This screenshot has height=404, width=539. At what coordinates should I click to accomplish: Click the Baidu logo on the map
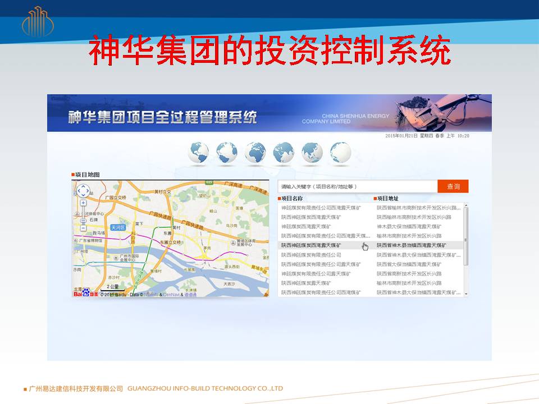[x=86, y=293]
